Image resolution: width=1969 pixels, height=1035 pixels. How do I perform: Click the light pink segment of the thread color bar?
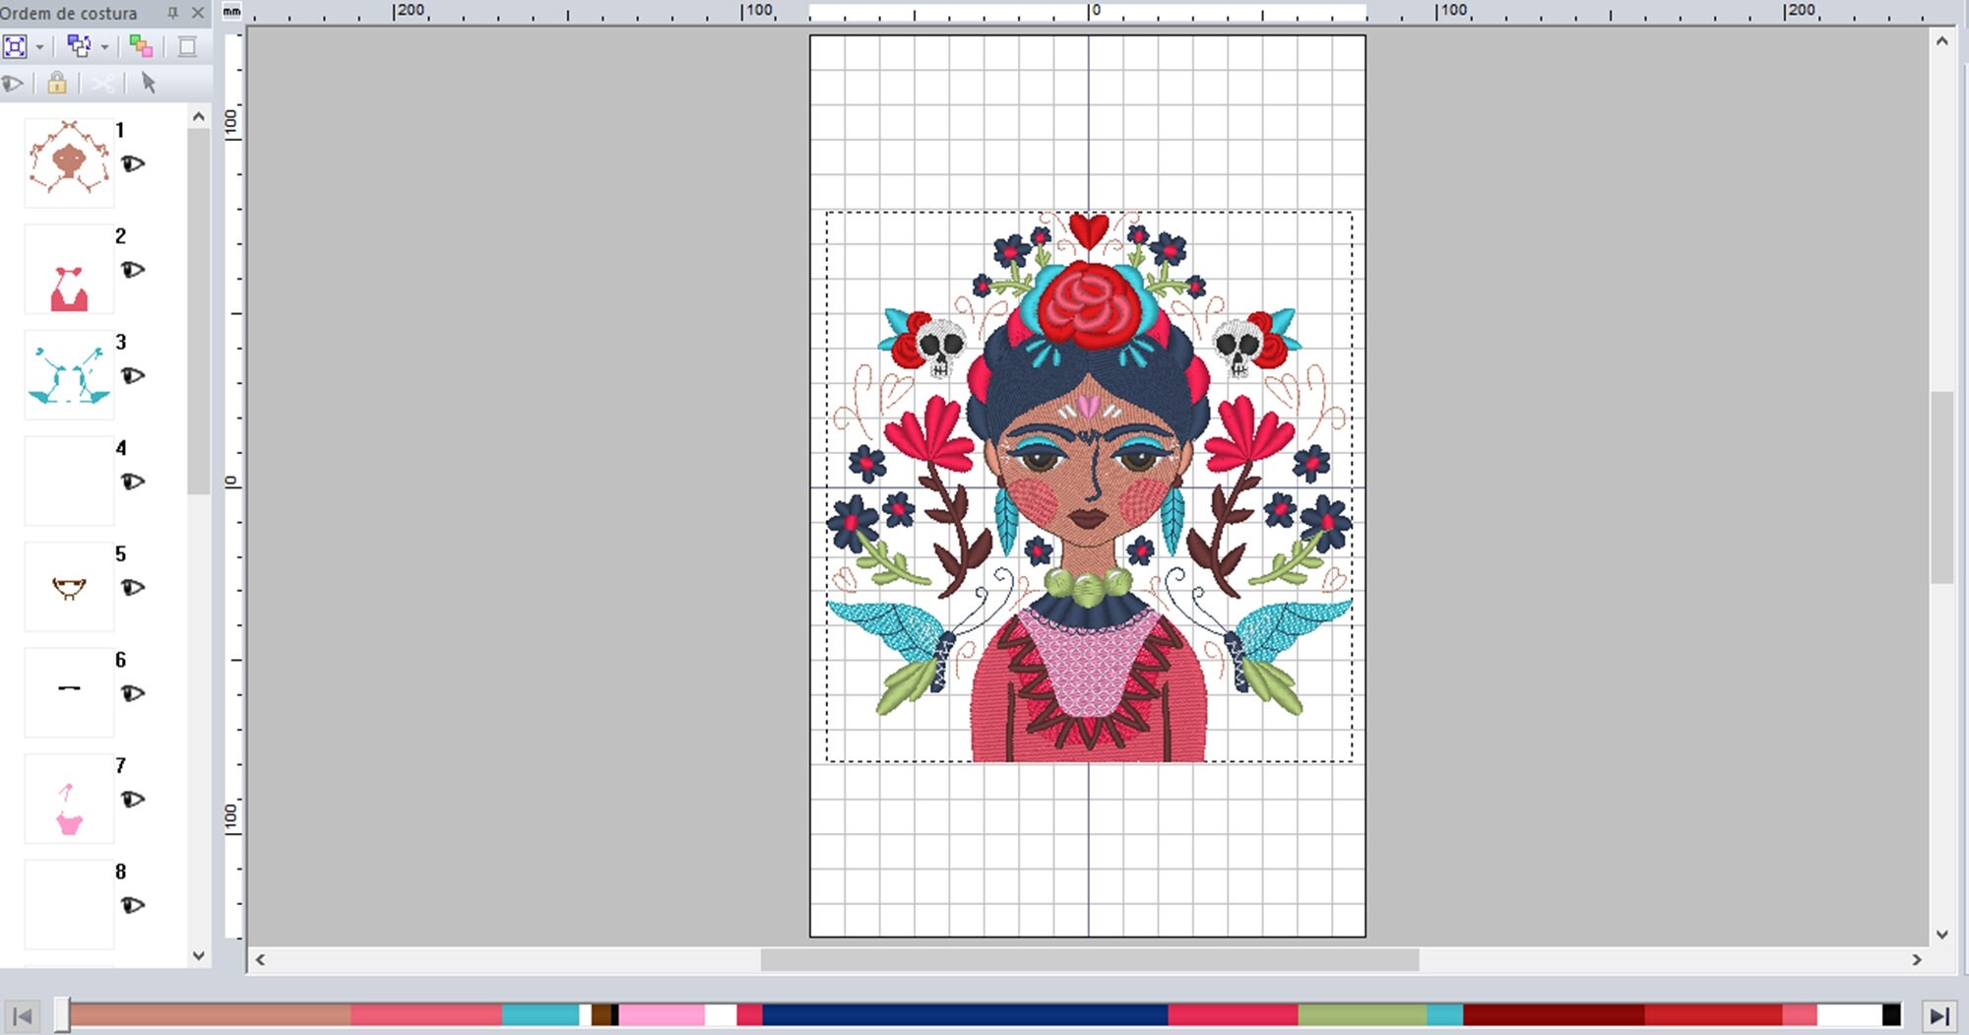(662, 1015)
